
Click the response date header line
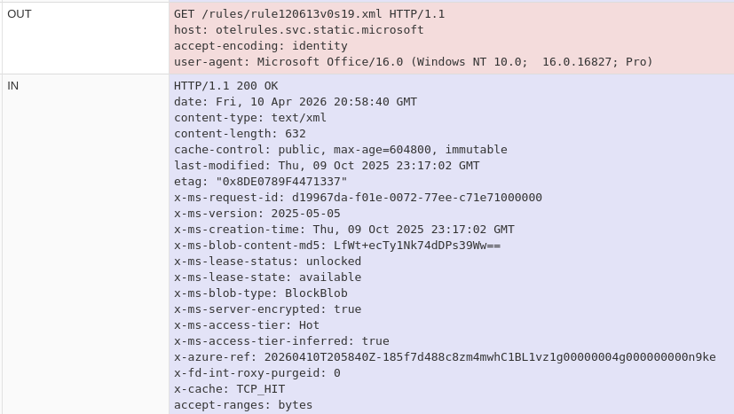(x=295, y=102)
